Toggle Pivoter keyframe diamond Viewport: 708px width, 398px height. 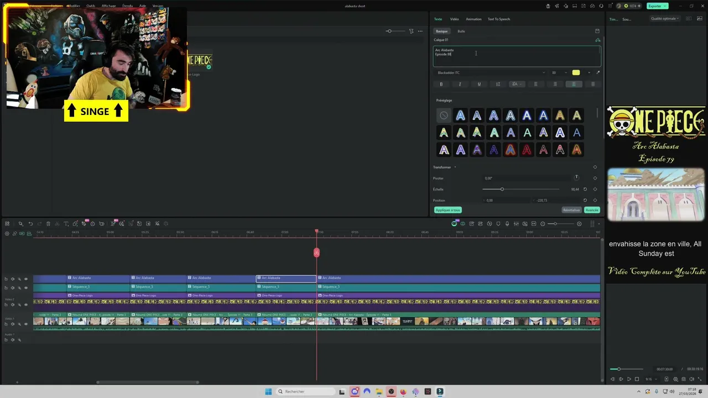click(595, 178)
